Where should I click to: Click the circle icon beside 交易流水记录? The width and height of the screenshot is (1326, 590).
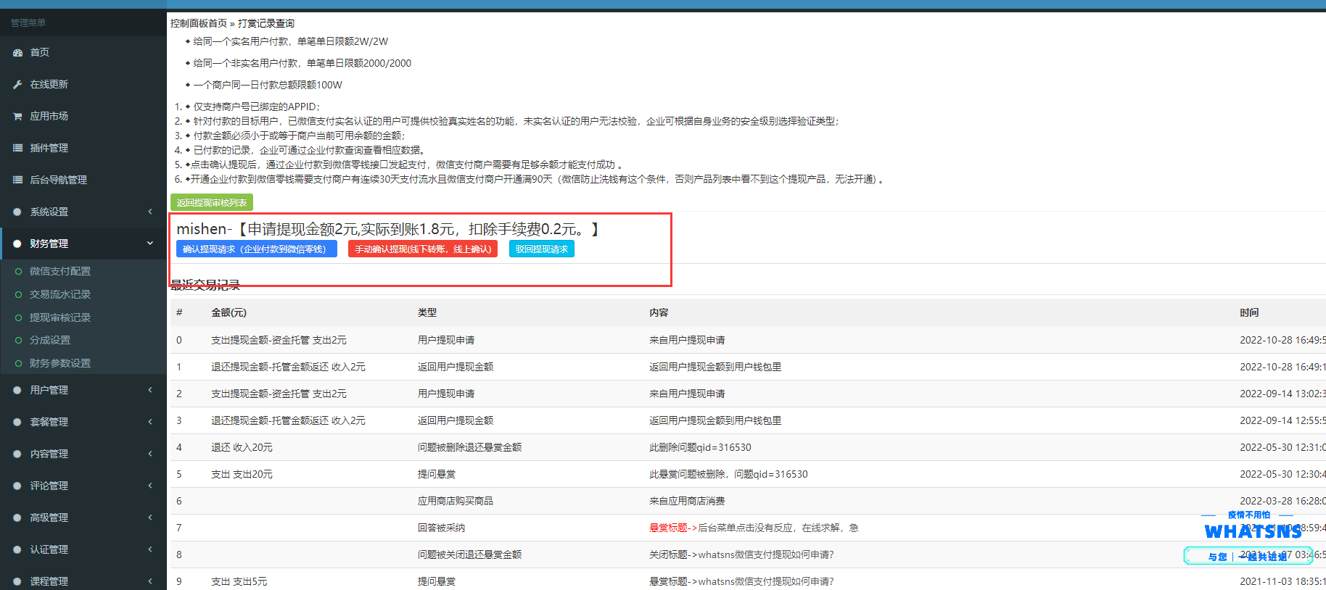point(19,294)
